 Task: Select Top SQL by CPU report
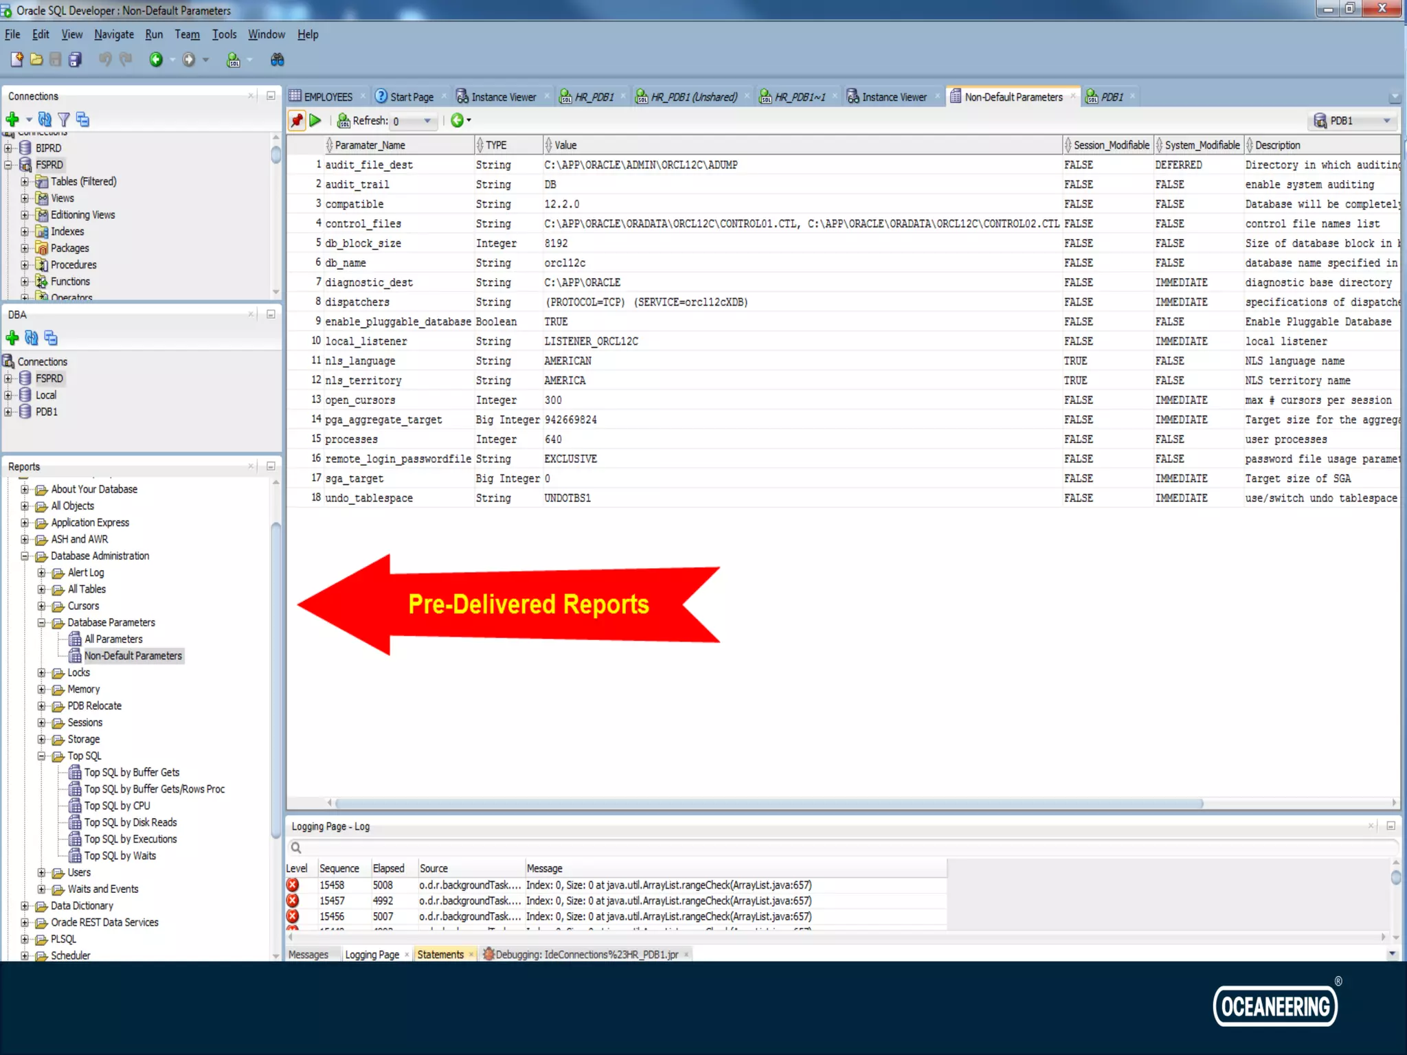(x=117, y=806)
